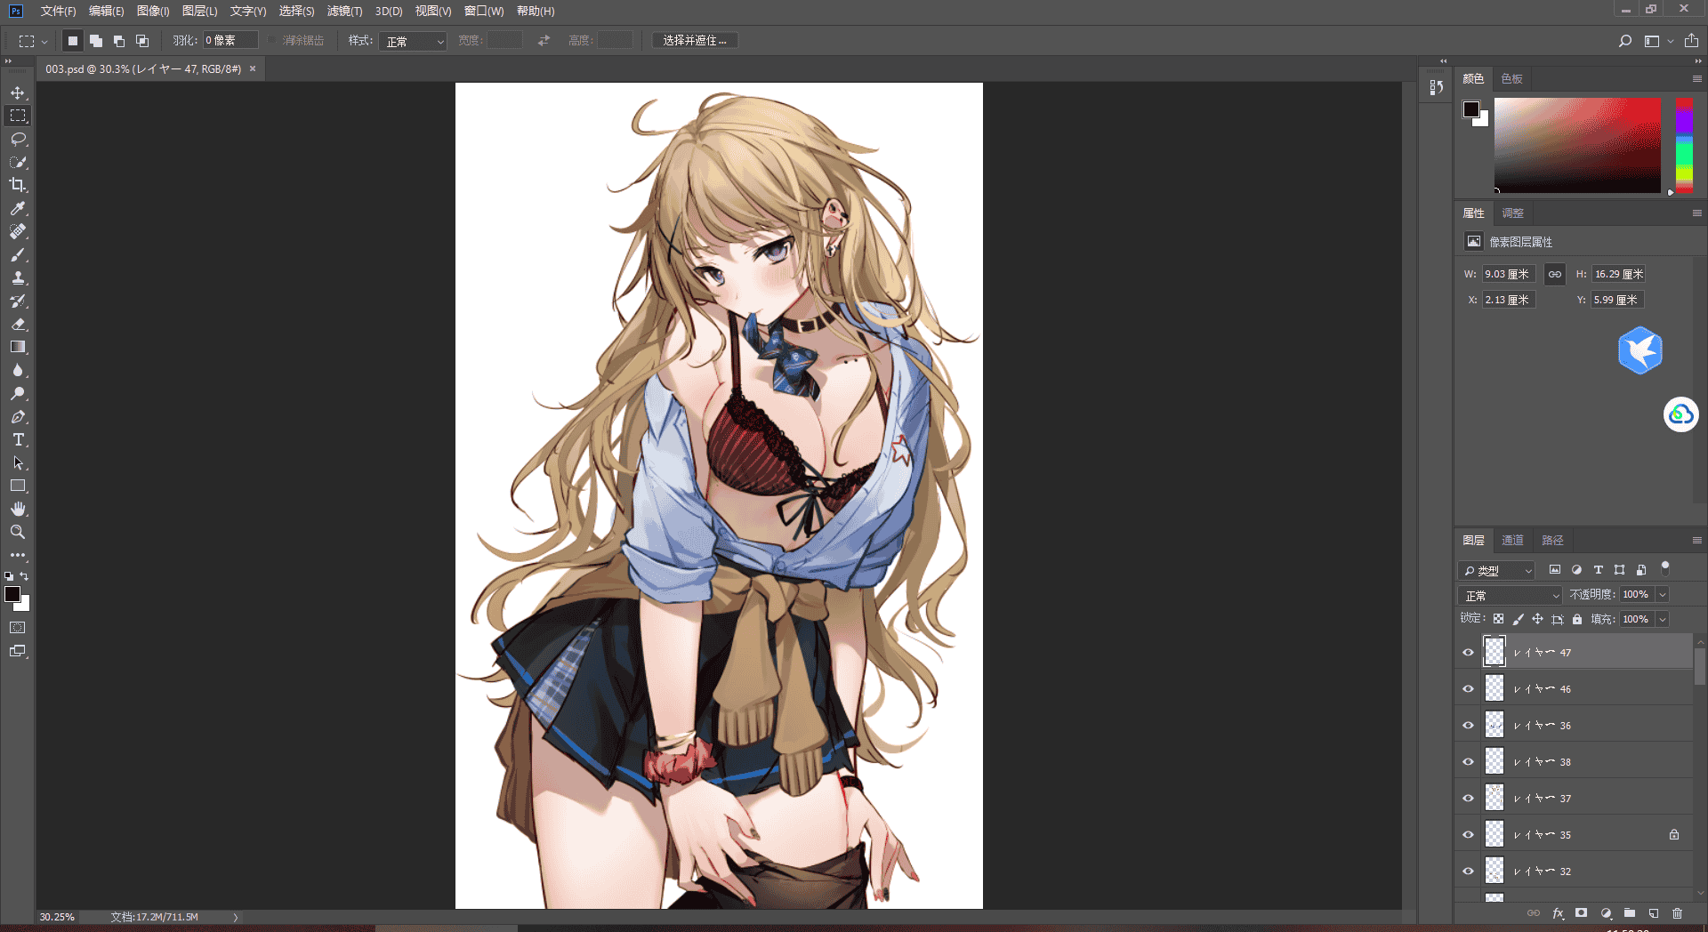This screenshot has height=932, width=1708.
Task: Toggle visibility of レイヤー 32
Action: (1468, 871)
